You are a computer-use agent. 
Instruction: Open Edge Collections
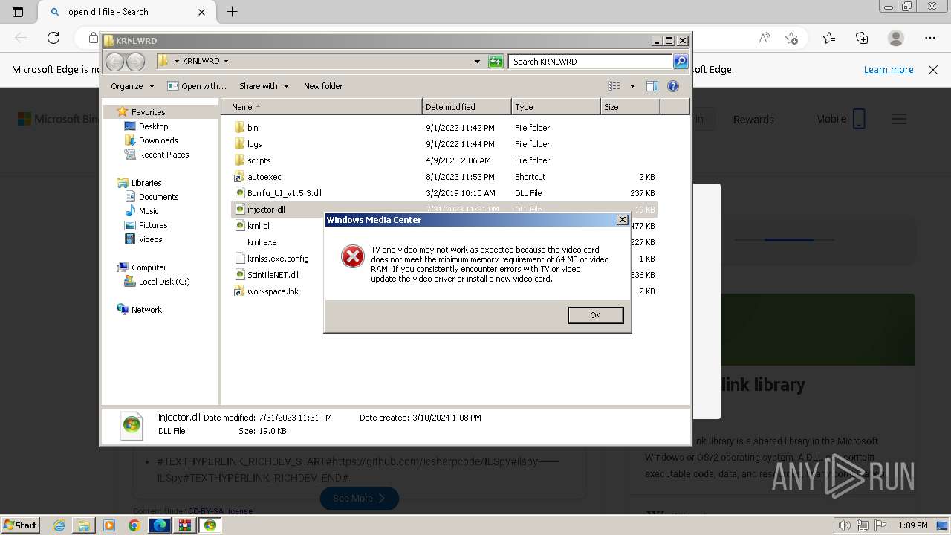(862, 38)
